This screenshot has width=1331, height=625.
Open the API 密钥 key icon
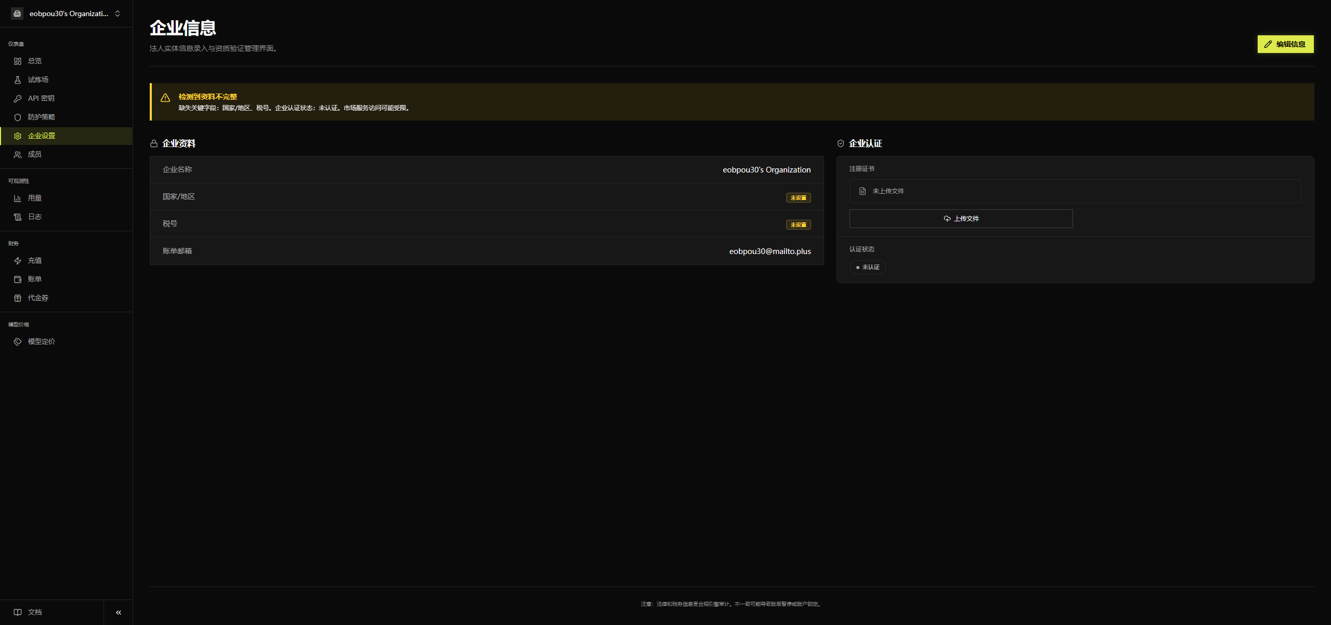click(18, 99)
